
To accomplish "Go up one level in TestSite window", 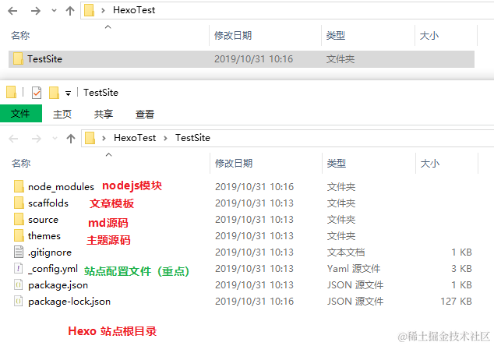I will click(x=71, y=139).
